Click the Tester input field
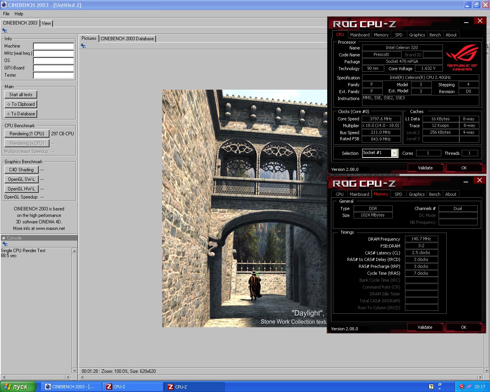This screenshot has height=392, width=490. [53, 75]
